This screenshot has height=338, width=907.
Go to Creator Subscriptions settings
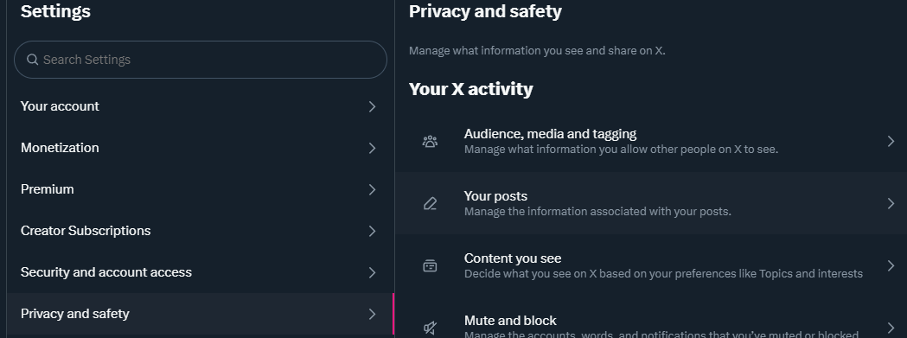(200, 231)
